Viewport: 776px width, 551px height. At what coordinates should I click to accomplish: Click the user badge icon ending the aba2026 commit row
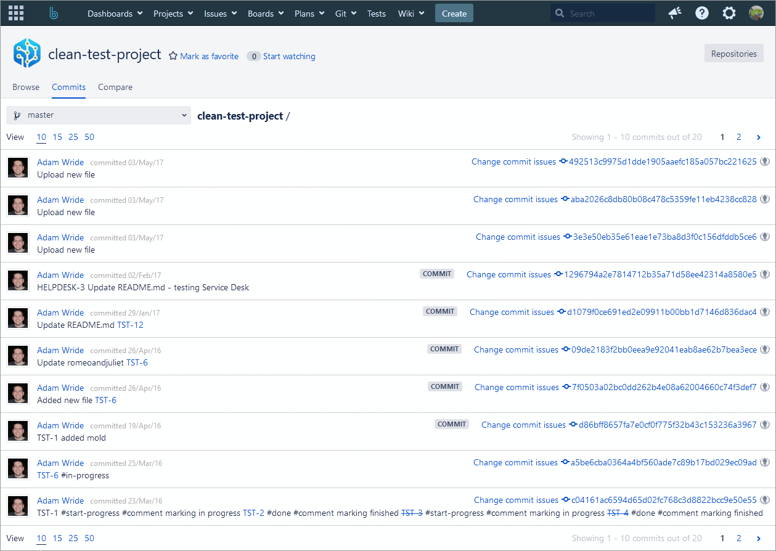(765, 198)
